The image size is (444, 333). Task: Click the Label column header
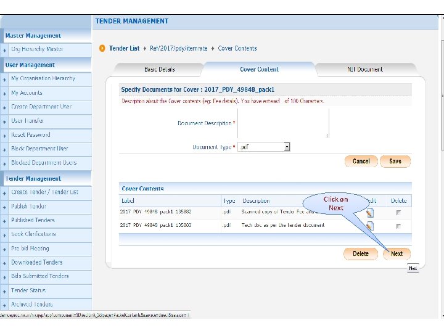point(128,201)
